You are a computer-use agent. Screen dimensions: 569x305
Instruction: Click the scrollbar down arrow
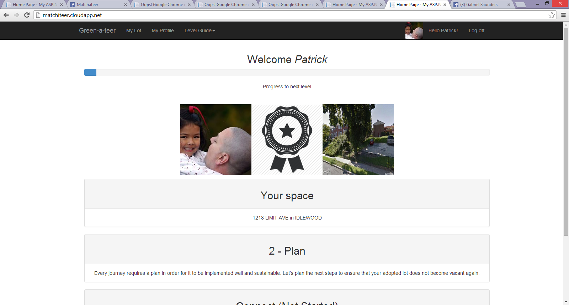(x=566, y=302)
